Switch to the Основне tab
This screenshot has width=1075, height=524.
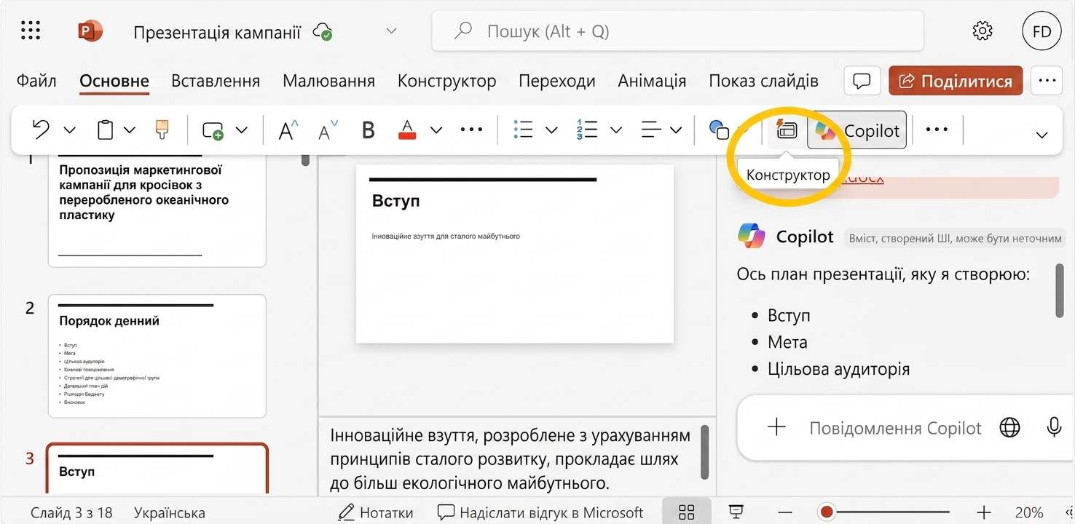[x=114, y=82]
